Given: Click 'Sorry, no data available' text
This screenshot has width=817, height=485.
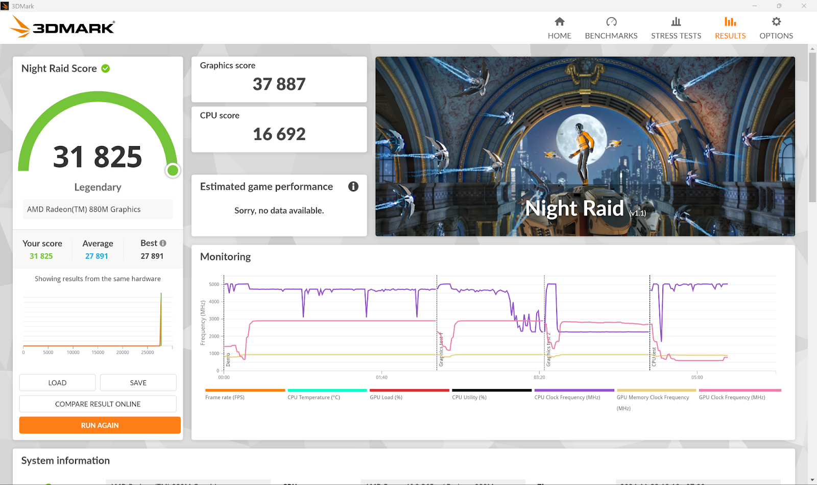Looking at the screenshot, I should pos(279,210).
